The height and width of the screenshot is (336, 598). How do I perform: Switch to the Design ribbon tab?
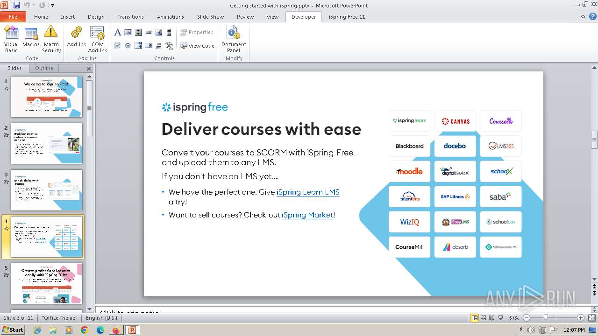96,17
